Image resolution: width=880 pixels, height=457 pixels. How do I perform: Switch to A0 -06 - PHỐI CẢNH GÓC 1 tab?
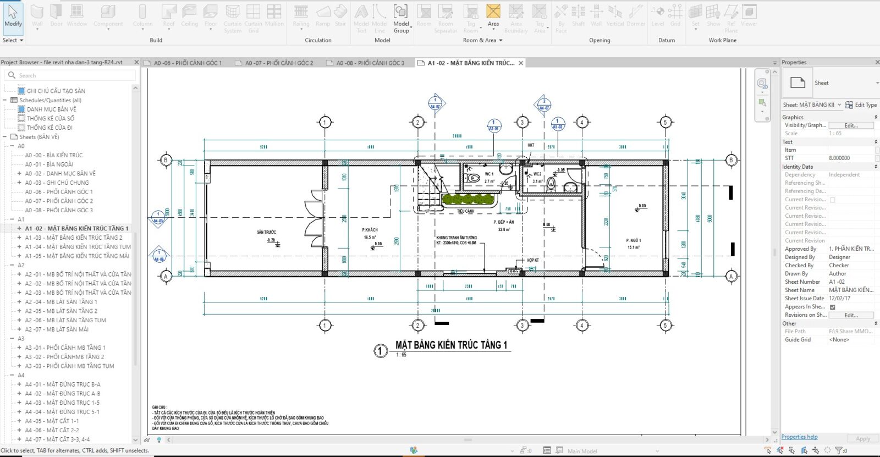(188, 63)
